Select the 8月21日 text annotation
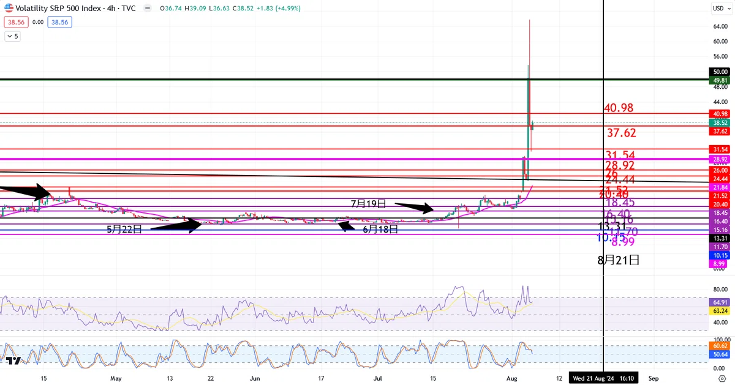 coord(619,260)
